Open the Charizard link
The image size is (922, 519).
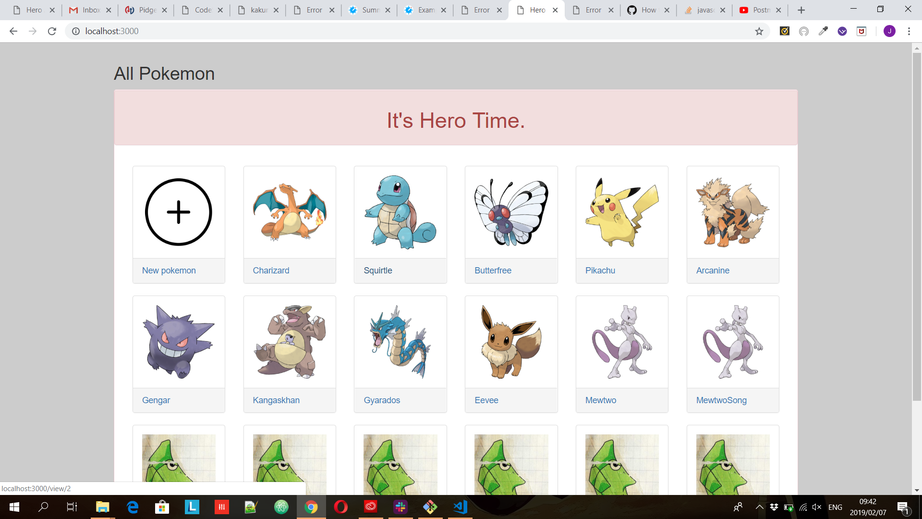[x=271, y=271]
